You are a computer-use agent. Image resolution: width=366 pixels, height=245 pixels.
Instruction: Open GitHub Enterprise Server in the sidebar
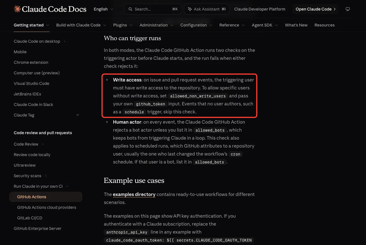click(x=37, y=228)
